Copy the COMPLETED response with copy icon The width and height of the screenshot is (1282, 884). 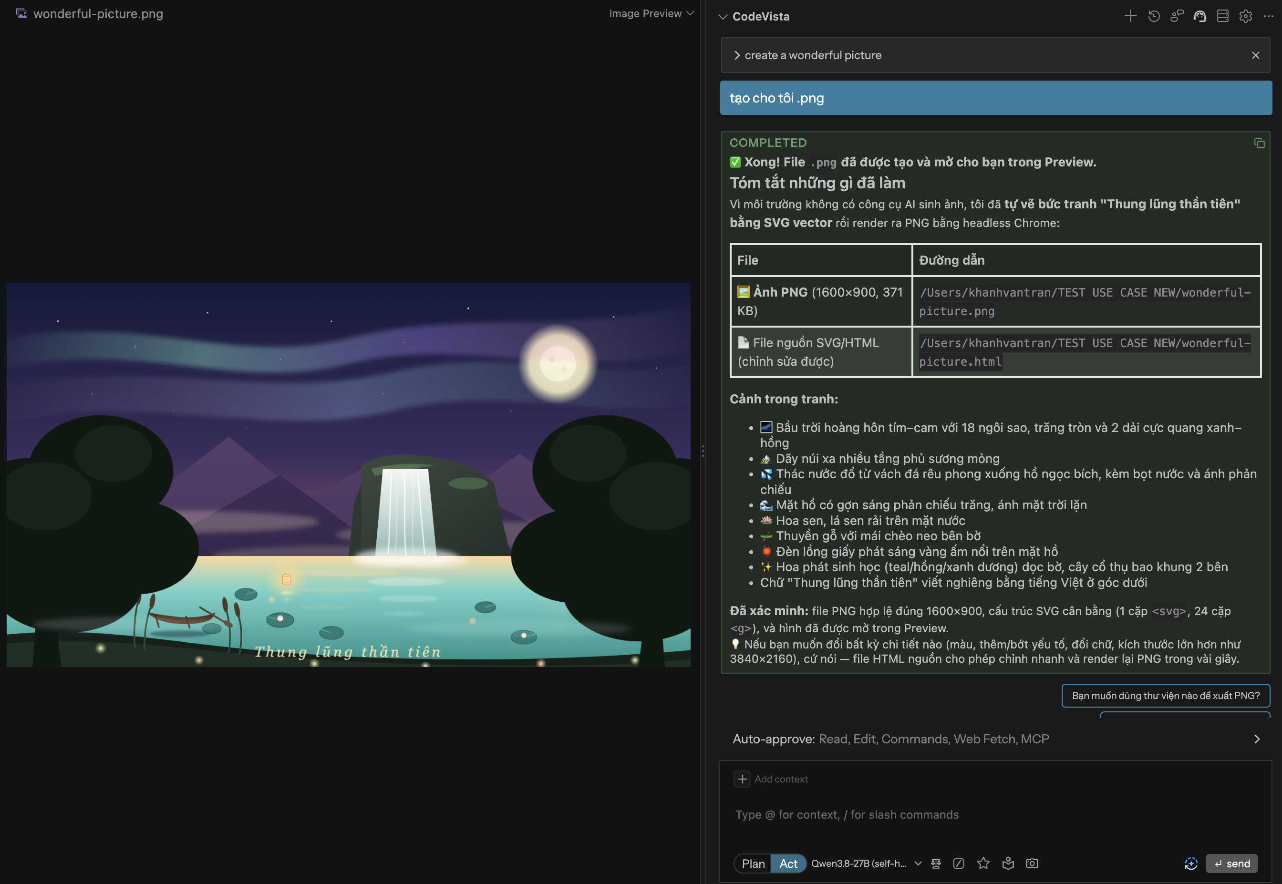coord(1259,143)
